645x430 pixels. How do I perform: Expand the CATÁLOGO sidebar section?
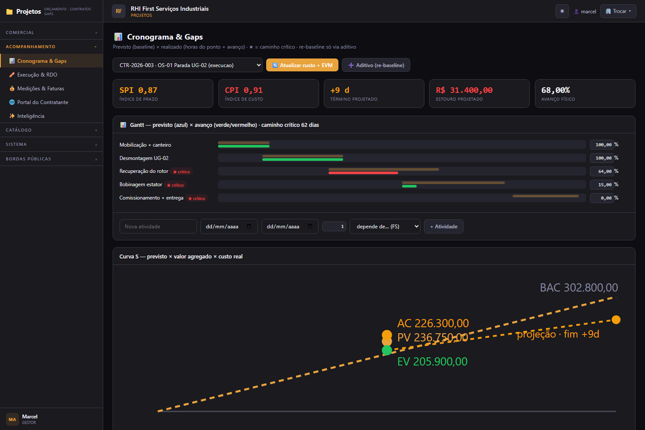pyautogui.click(x=52, y=130)
